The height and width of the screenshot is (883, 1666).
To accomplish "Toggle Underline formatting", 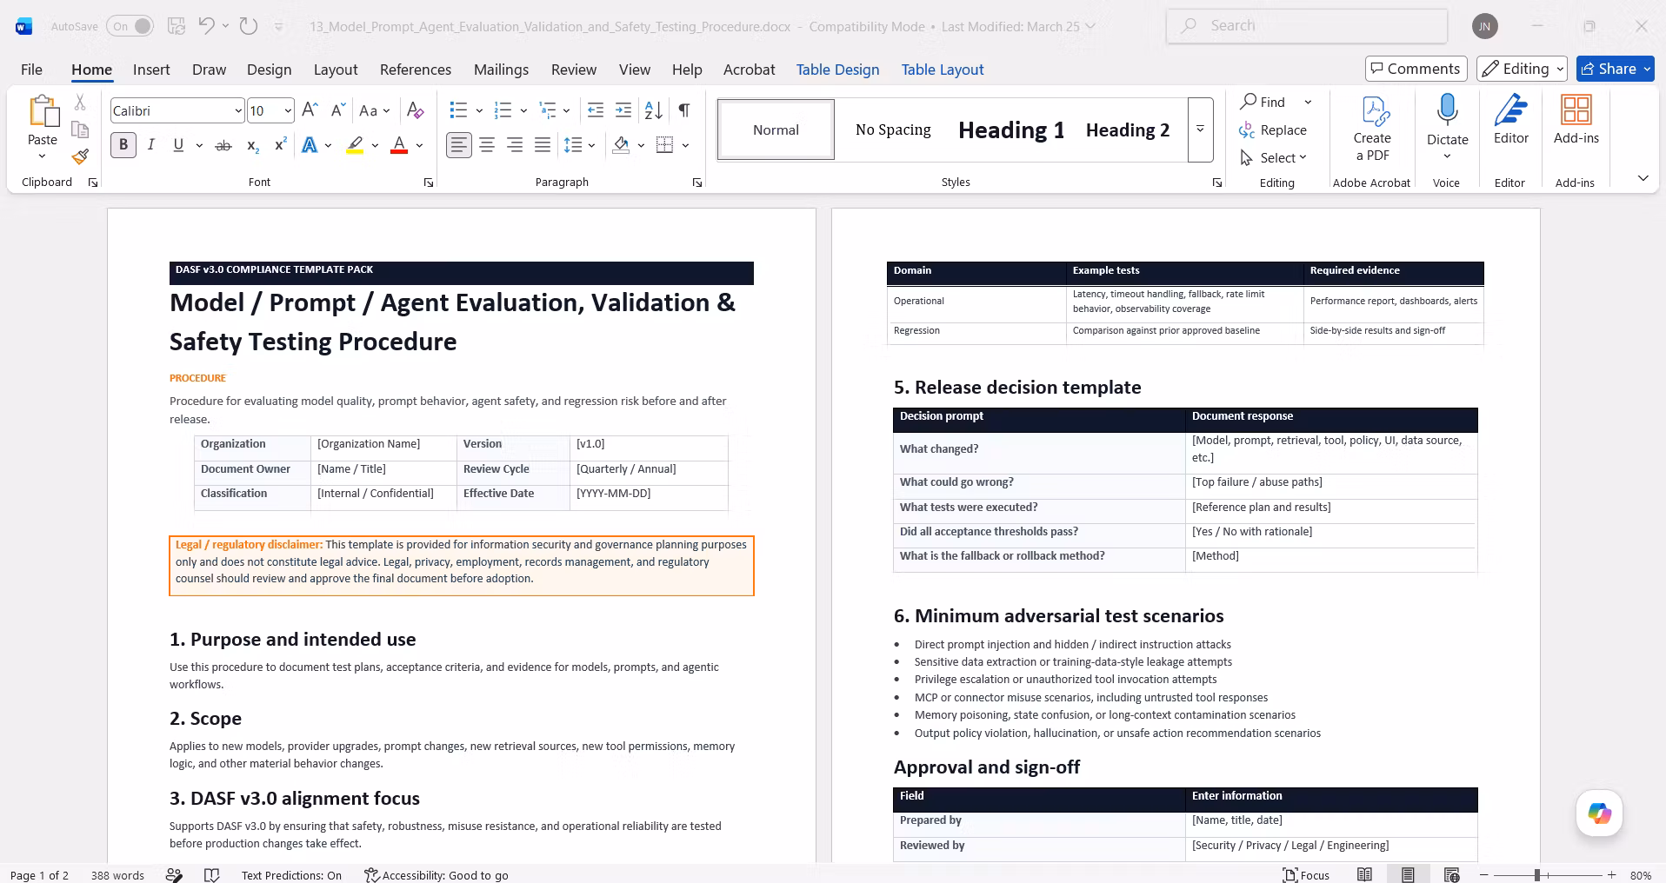I will click(x=179, y=145).
